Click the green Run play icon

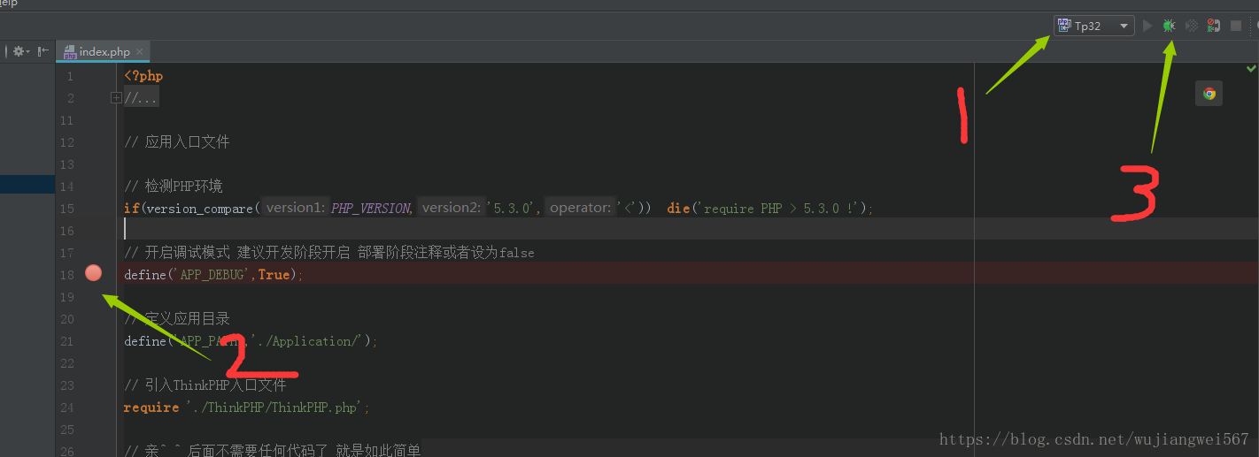click(1147, 26)
